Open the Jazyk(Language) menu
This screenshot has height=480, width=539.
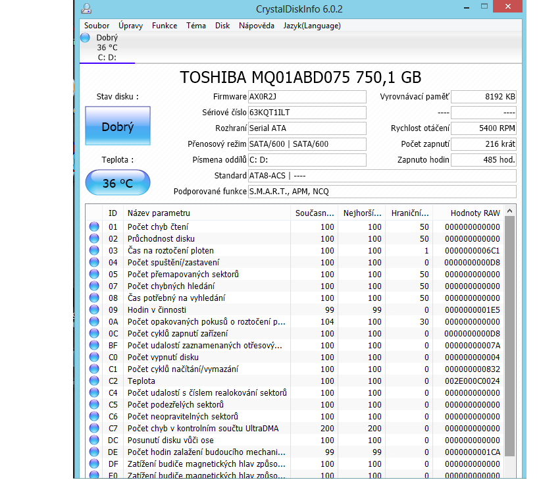click(x=312, y=26)
